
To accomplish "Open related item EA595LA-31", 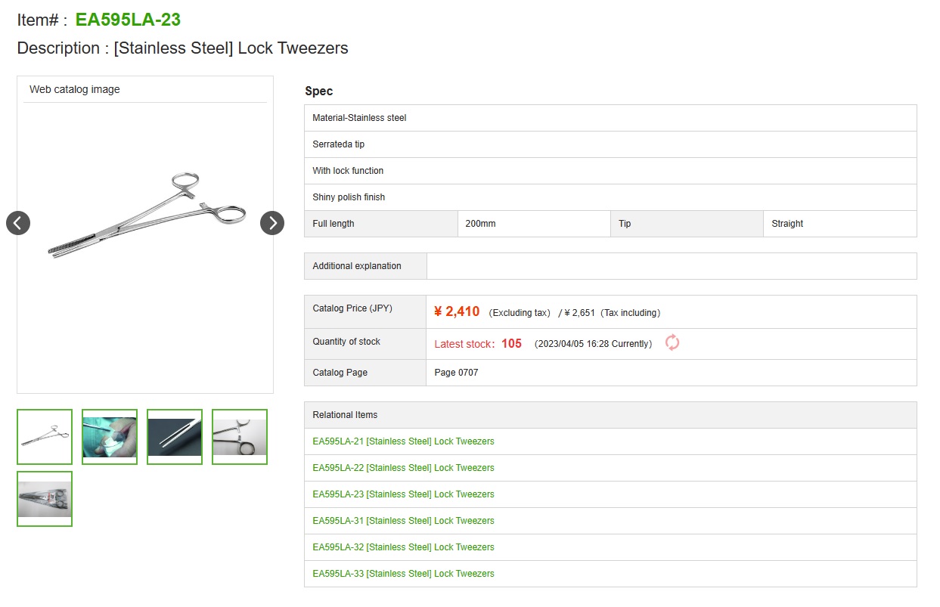I will [403, 521].
